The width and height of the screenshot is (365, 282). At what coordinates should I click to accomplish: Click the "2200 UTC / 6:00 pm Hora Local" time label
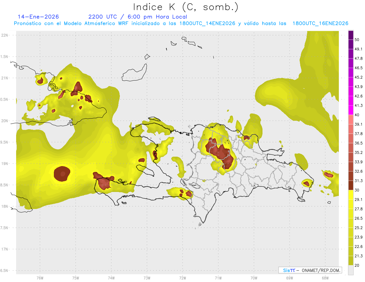click(138, 17)
